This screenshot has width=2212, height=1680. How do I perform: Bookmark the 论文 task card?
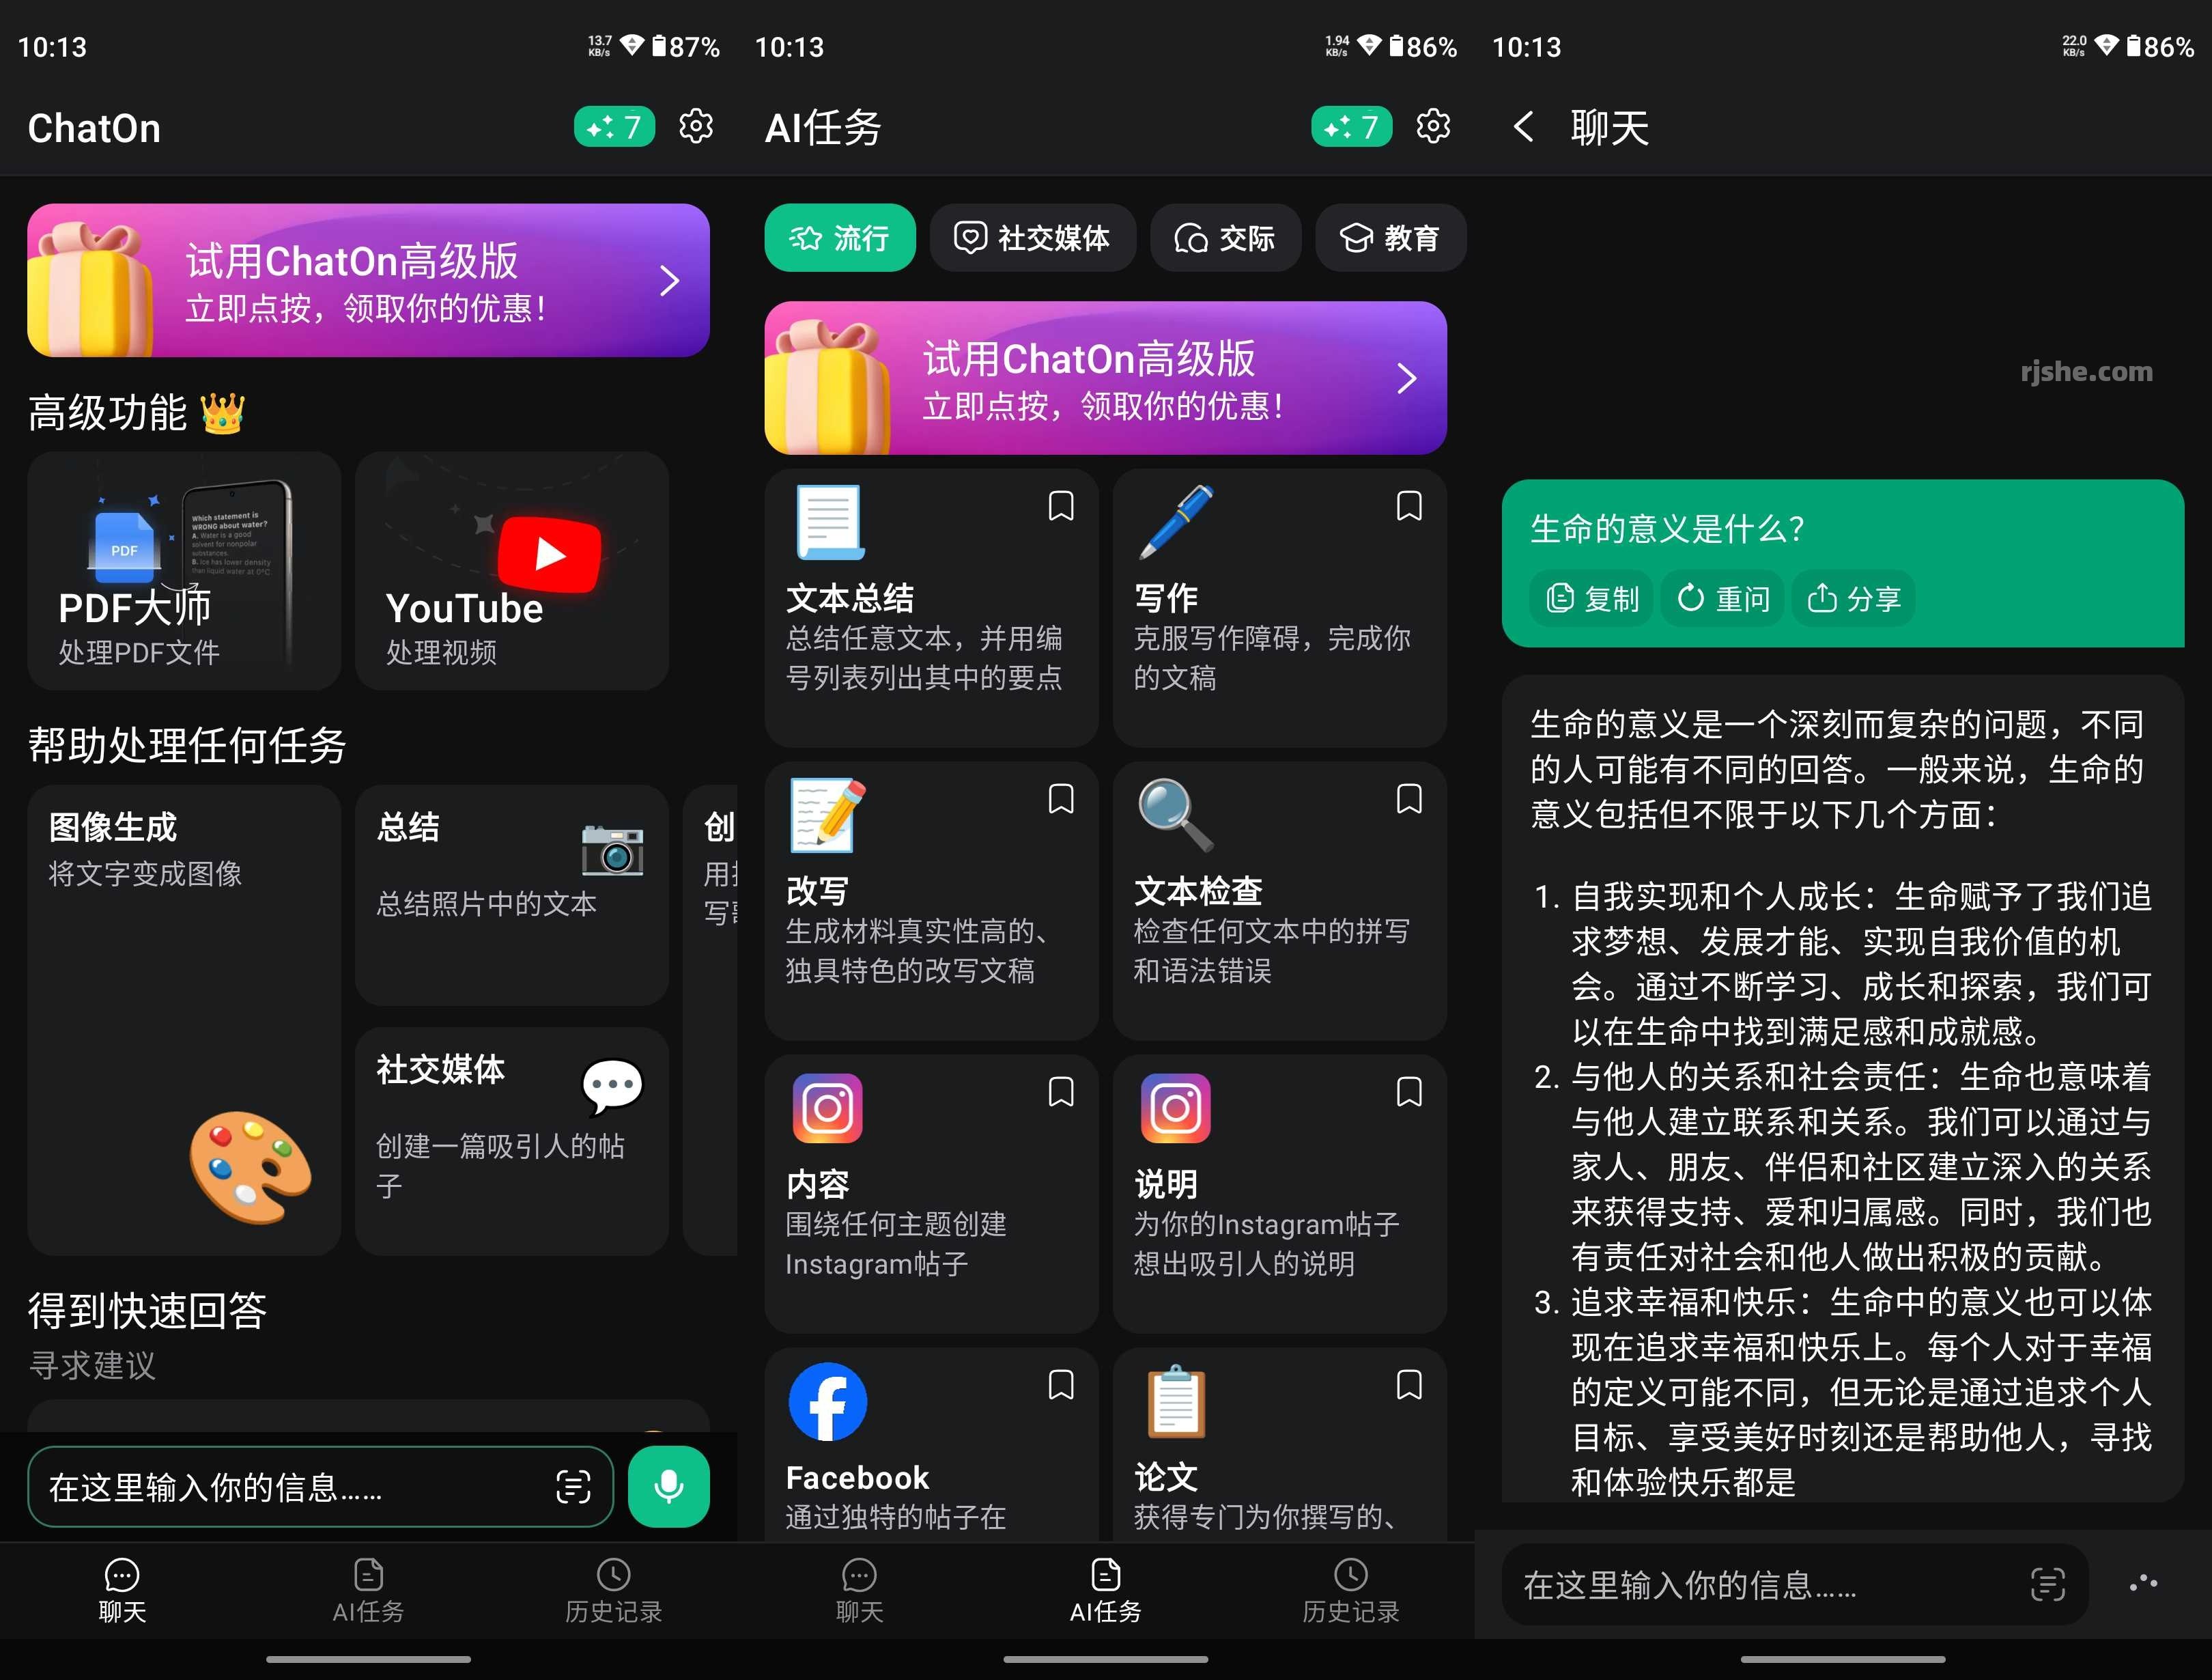[1409, 1385]
